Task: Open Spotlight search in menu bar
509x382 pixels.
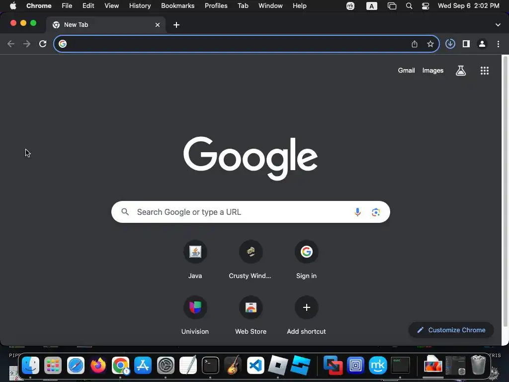Action: [409, 6]
